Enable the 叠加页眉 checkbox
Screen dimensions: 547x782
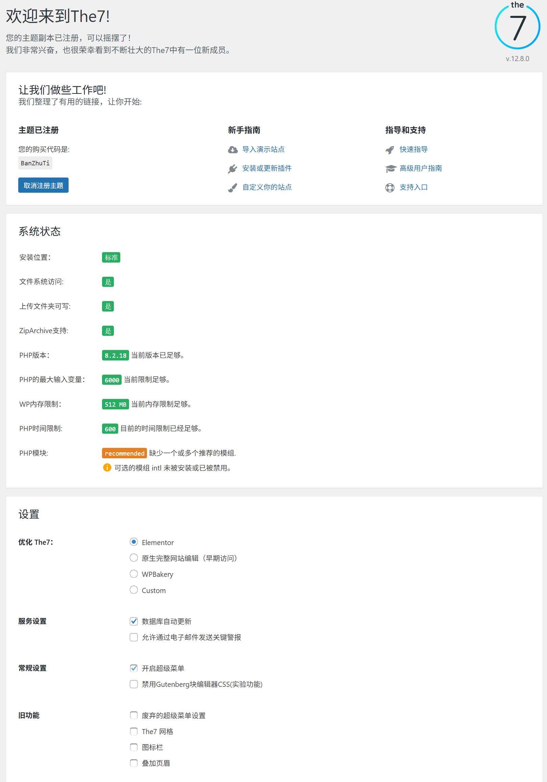click(x=134, y=763)
